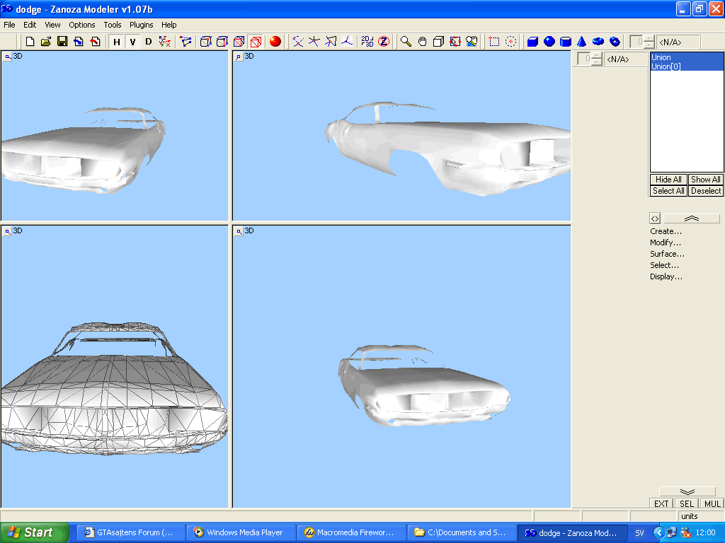Select the Pan hand tool

422,42
